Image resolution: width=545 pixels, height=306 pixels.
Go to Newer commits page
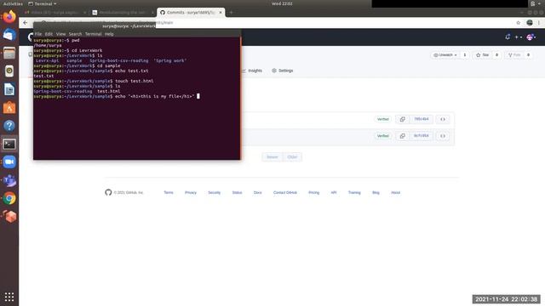[x=272, y=156]
